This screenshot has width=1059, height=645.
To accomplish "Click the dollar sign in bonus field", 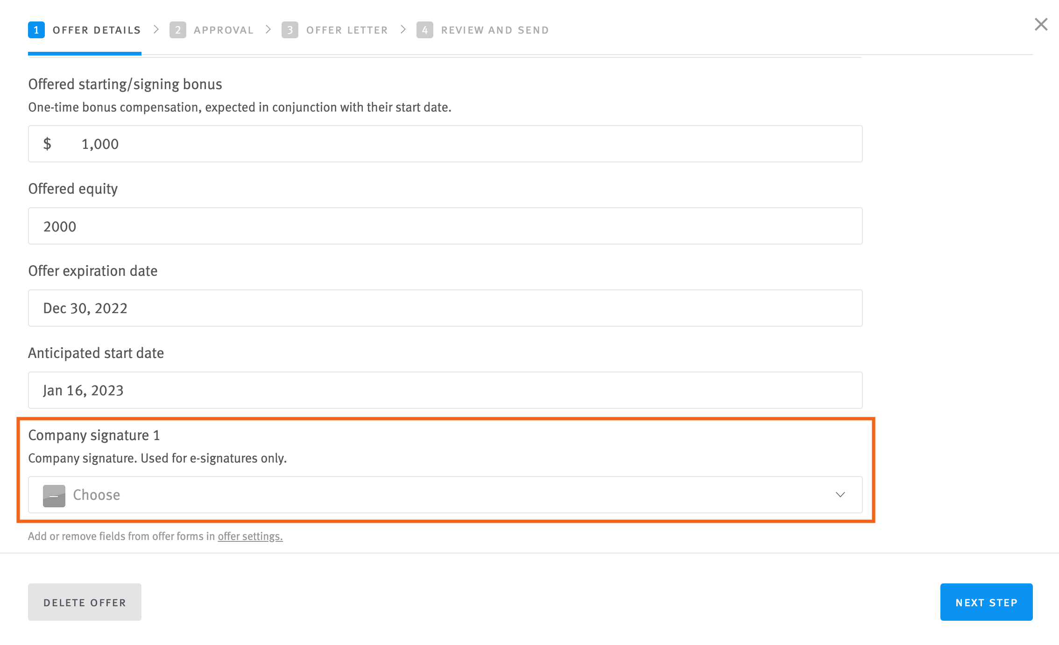I will pyautogui.click(x=47, y=144).
